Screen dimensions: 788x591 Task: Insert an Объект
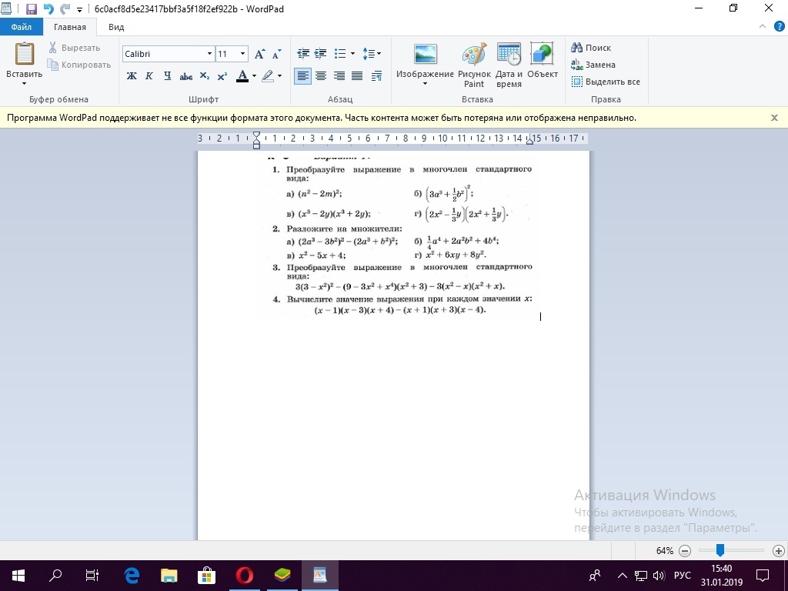[543, 60]
